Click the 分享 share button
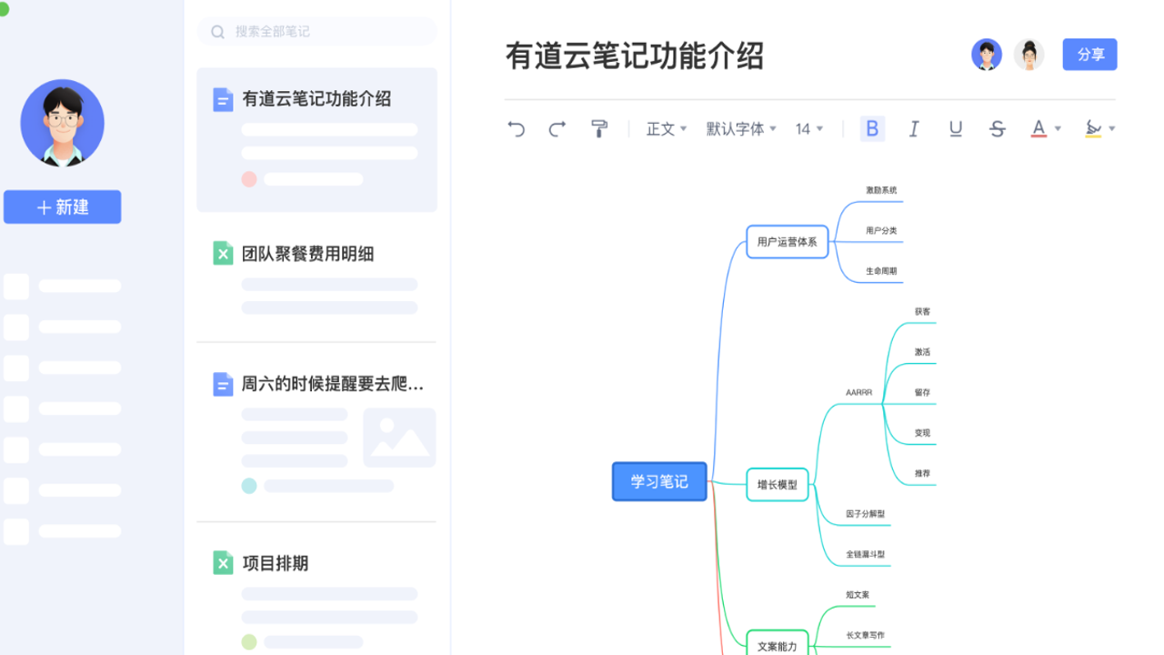 (1089, 55)
